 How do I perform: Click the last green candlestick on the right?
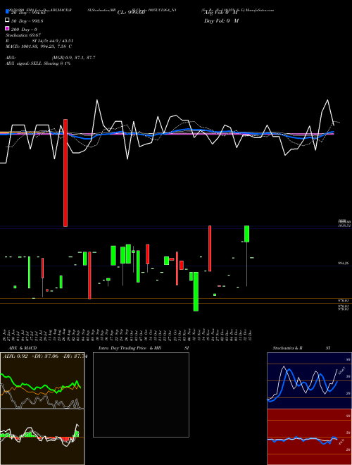pos(252,258)
